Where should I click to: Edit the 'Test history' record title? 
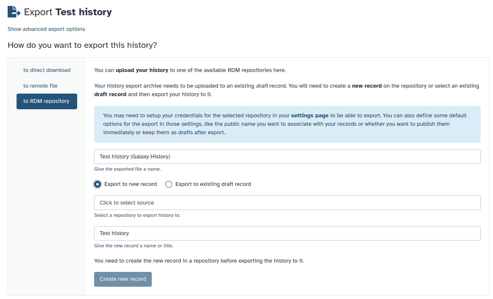pos(287,233)
